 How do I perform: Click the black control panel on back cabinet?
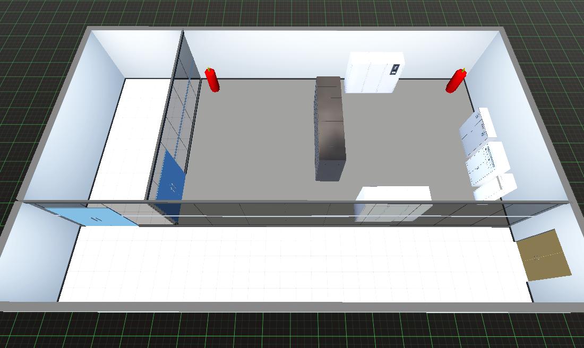tap(395, 69)
